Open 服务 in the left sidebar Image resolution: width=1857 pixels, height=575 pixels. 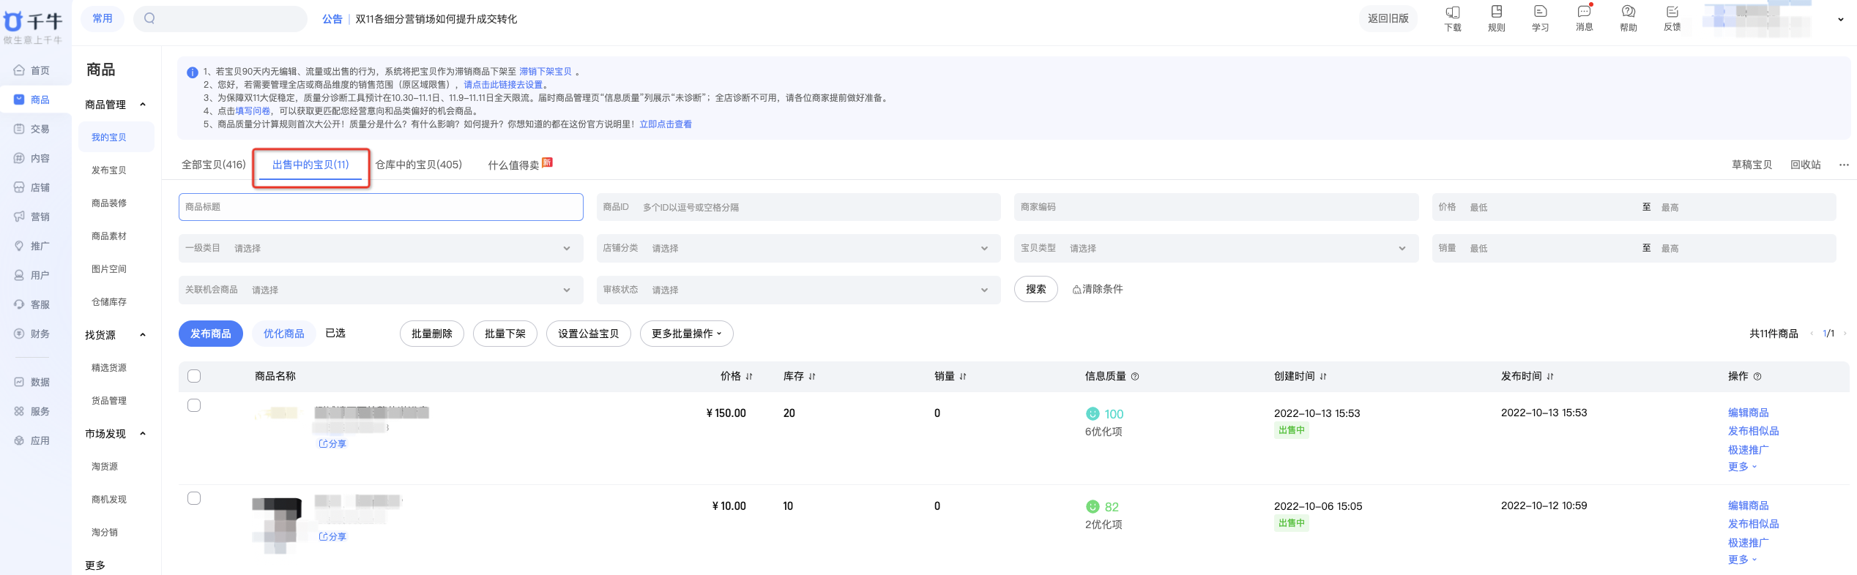click(32, 411)
